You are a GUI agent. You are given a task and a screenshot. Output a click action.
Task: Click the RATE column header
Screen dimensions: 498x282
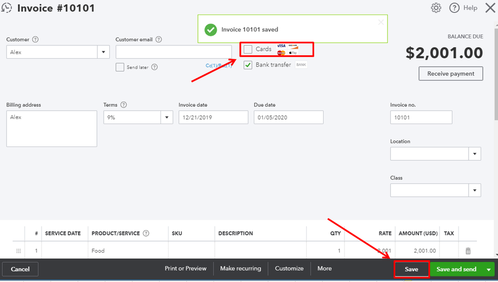(x=385, y=233)
